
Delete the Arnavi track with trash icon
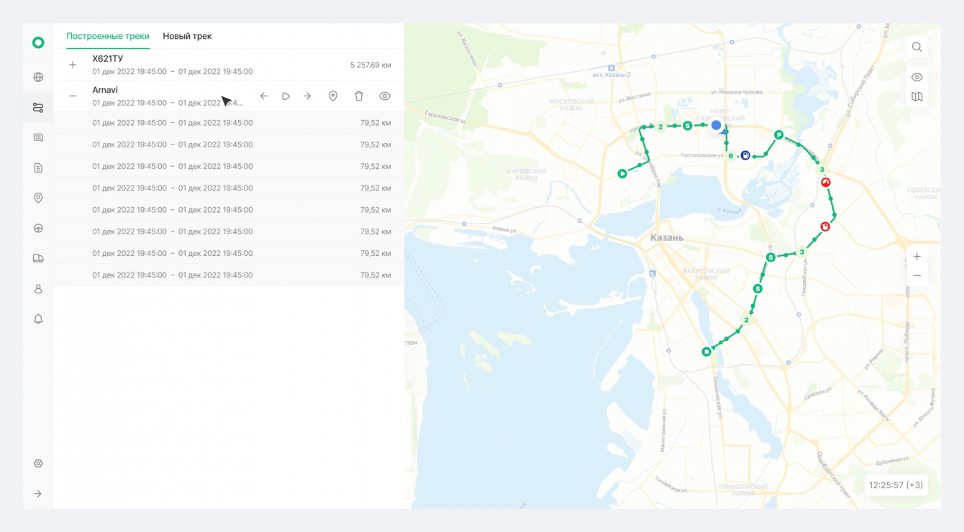click(x=359, y=96)
